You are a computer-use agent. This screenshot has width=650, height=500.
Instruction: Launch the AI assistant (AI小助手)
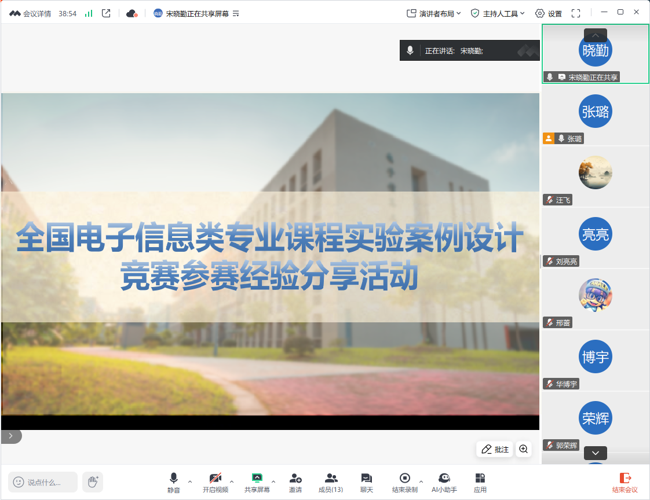444,483
